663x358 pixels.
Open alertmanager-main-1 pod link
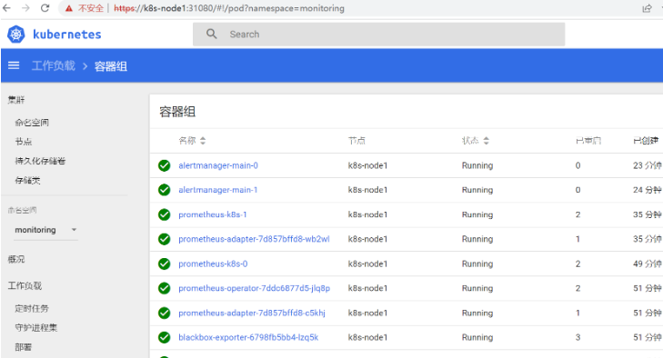(217, 190)
